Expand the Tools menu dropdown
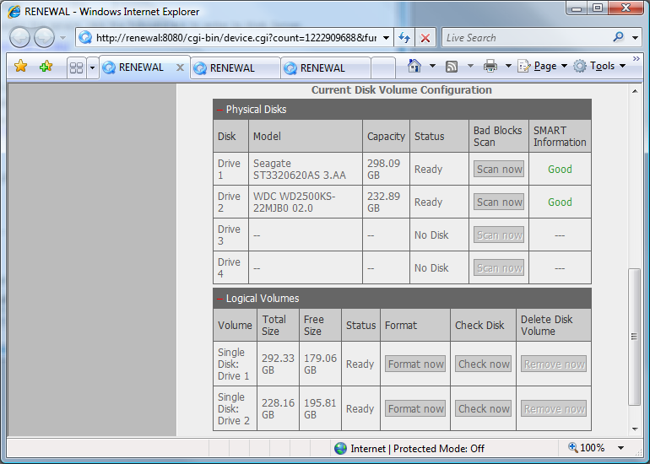 (x=601, y=67)
